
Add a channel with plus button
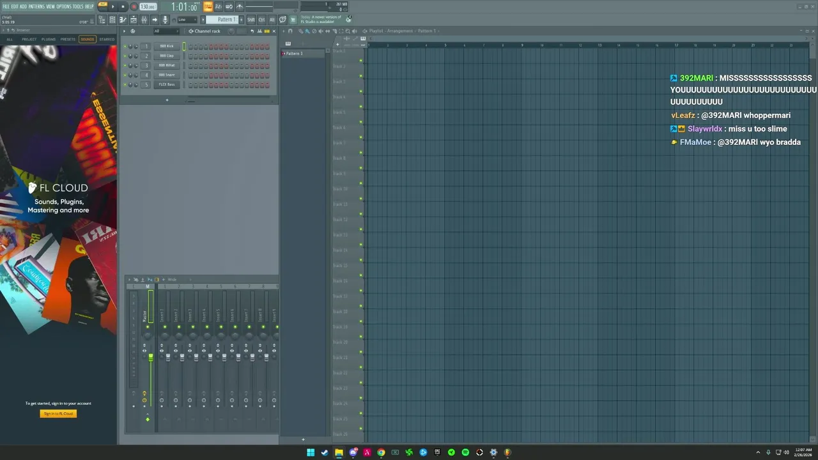pos(167,100)
